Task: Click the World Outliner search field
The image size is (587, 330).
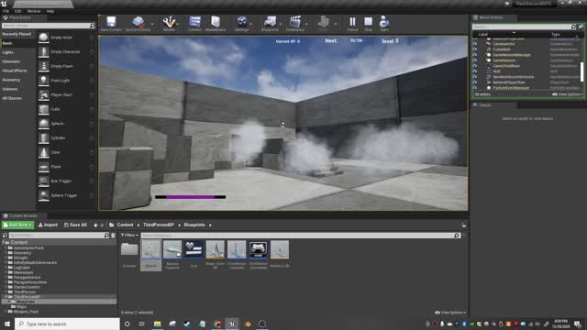Action: [522, 27]
